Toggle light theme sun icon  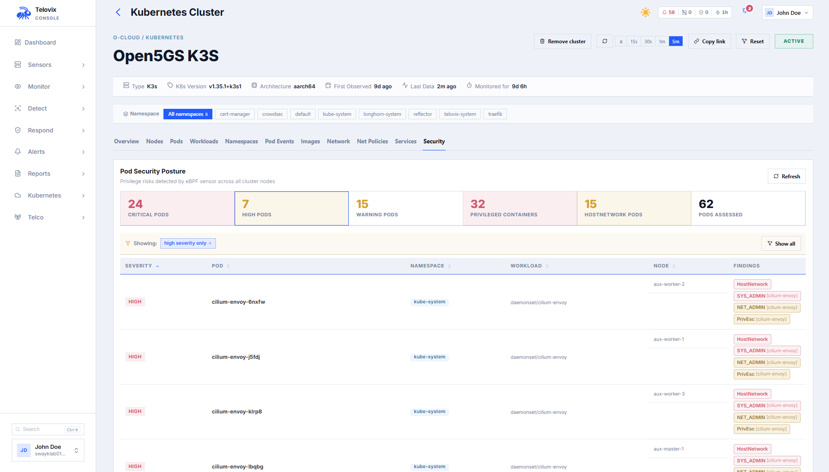(x=645, y=12)
